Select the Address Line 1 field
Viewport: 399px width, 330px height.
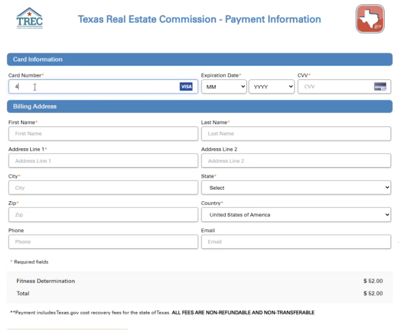[103, 161]
